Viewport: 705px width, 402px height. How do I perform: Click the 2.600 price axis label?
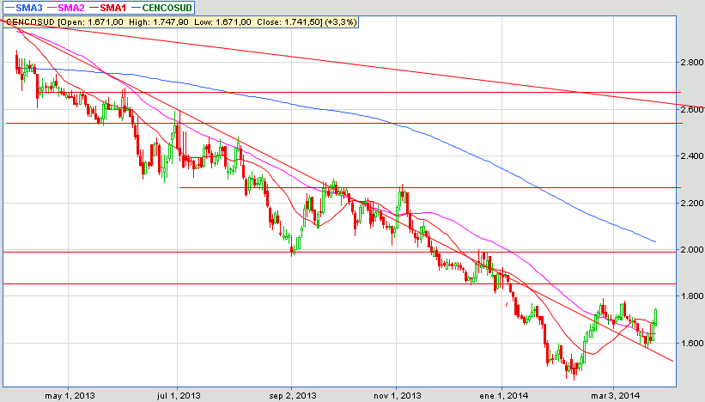point(691,109)
